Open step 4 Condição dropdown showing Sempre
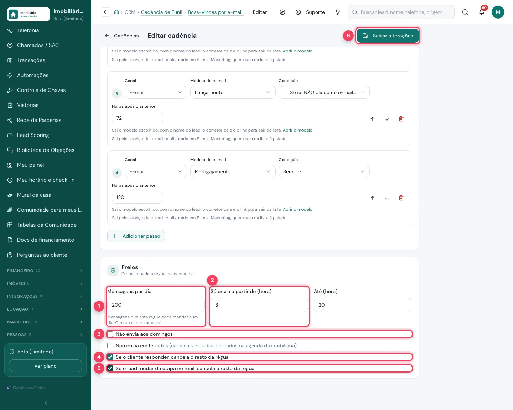Screen dimensions: 513x410 click(x=324, y=171)
